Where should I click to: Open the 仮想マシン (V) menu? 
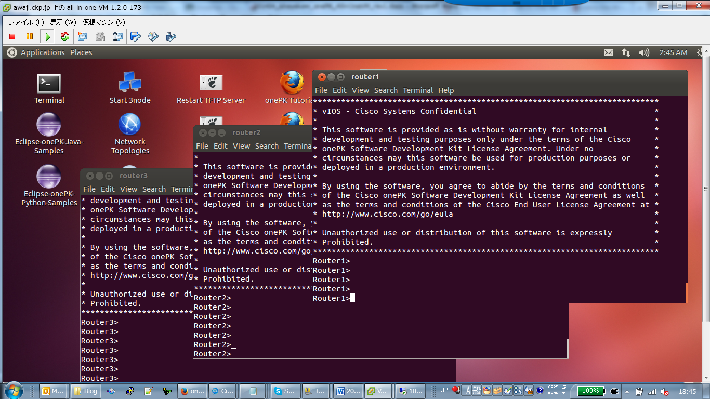103,22
